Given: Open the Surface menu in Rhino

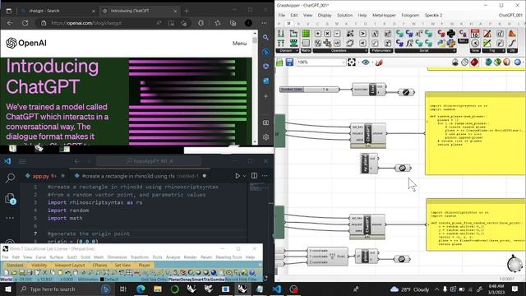Looking at the screenshot, I should pos(57,257).
